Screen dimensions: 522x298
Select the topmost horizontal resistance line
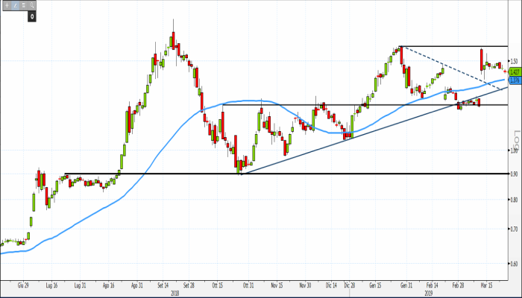point(455,46)
